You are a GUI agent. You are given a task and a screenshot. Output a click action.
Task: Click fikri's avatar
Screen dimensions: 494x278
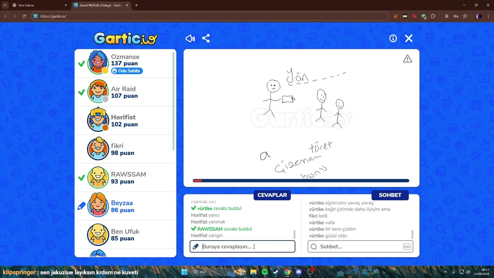pyautogui.click(x=98, y=149)
